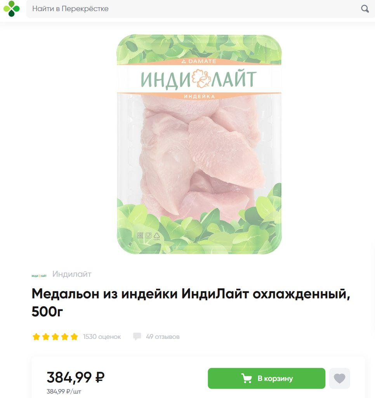Open the '49 отзывов' reviews link
The image size is (375, 398).
[163, 337]
